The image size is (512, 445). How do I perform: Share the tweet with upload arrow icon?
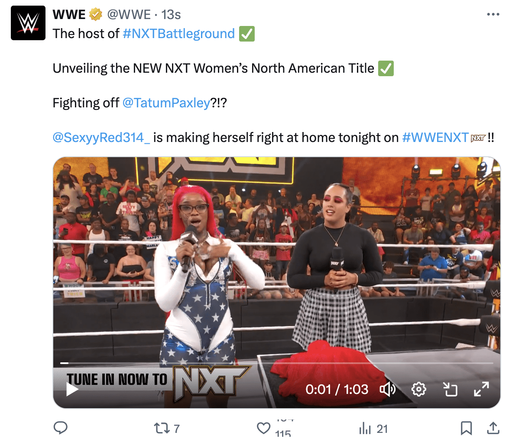click(x=493, y=428)
